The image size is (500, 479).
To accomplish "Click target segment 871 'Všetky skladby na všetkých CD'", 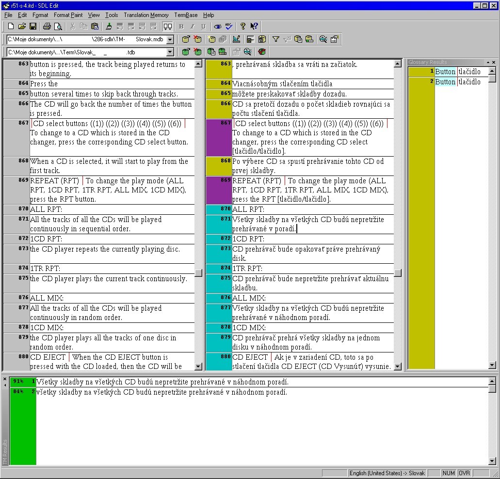I will click(312, 224).
